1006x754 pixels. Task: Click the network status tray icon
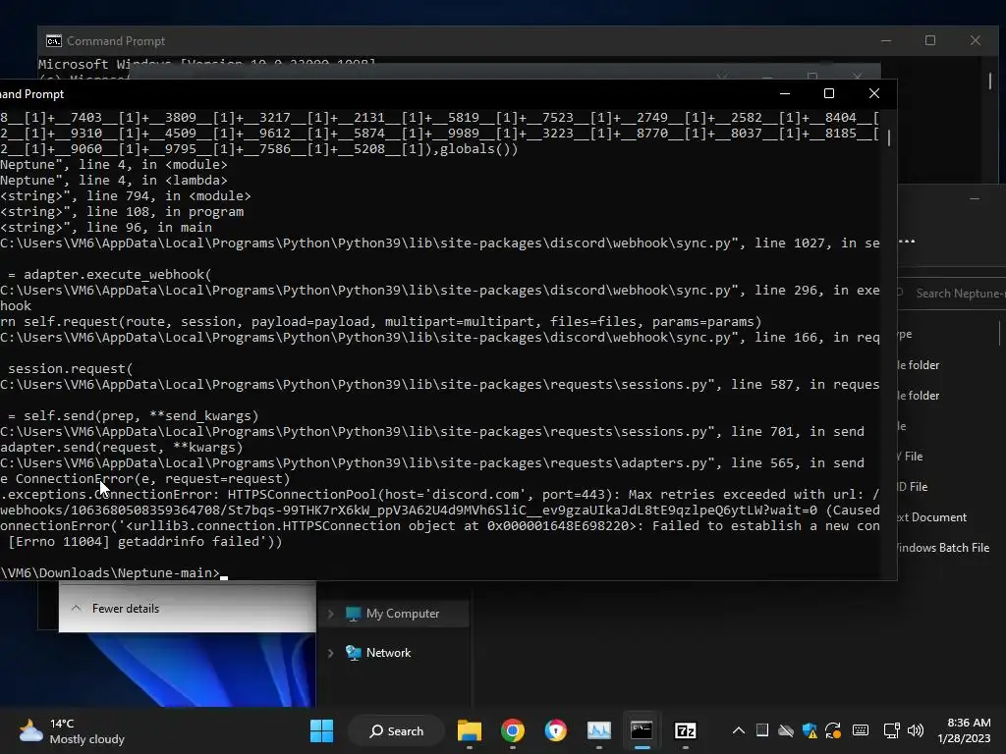click(x=891, y=730)
